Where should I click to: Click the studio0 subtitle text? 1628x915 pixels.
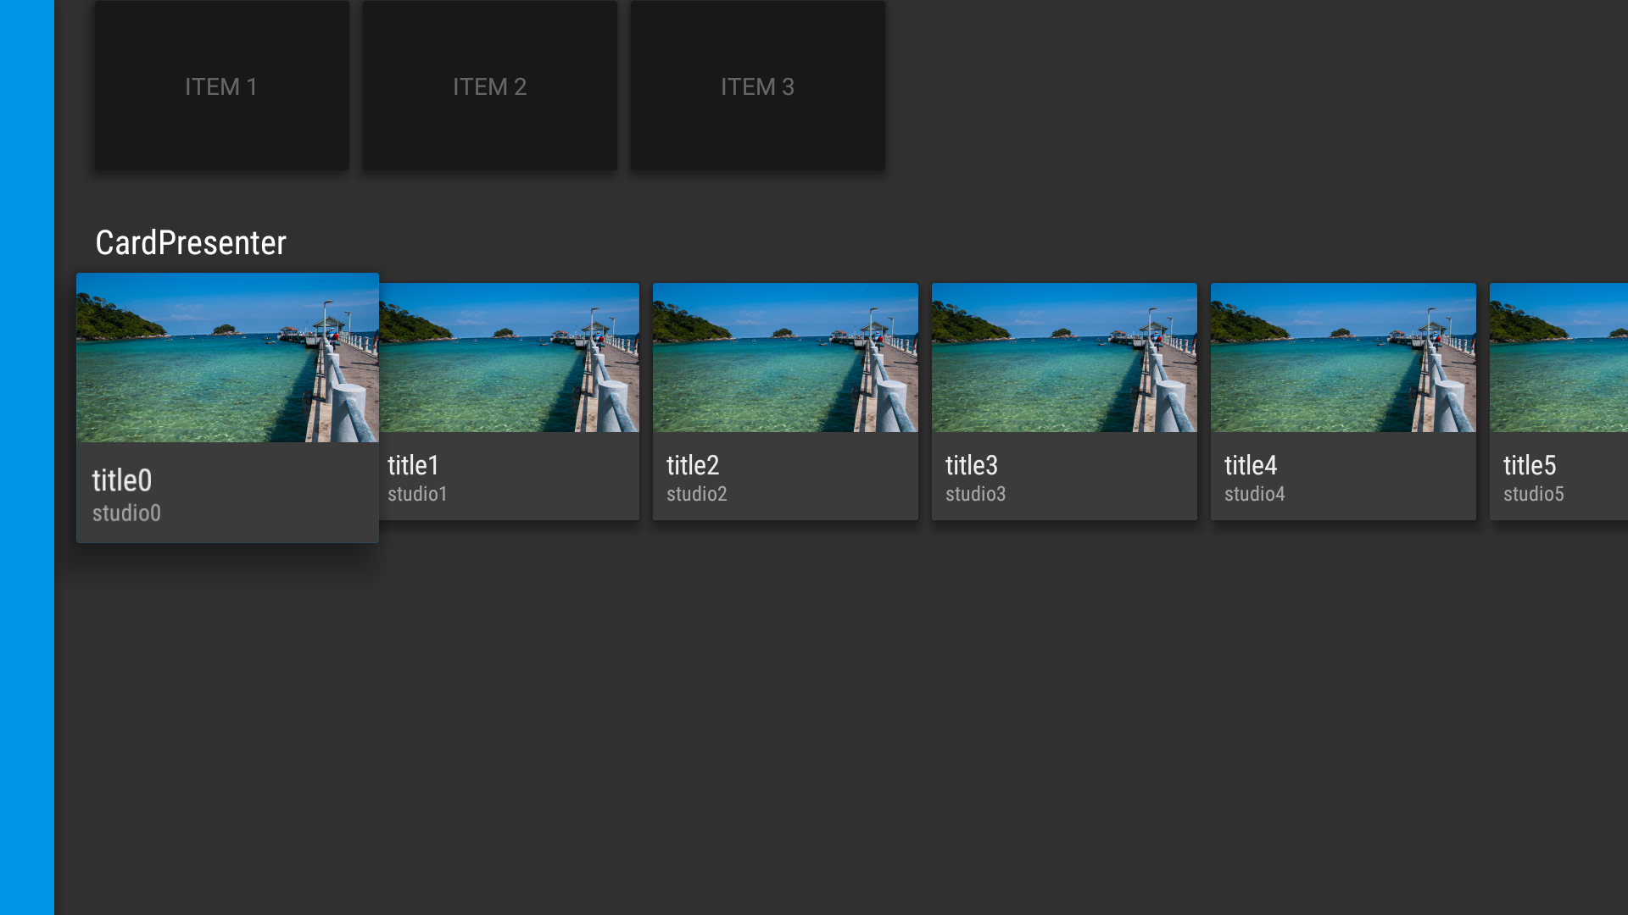pos(126,513)
